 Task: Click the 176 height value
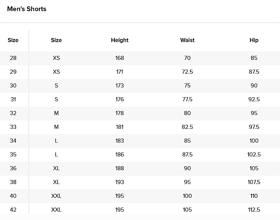[x=120, y=99]
